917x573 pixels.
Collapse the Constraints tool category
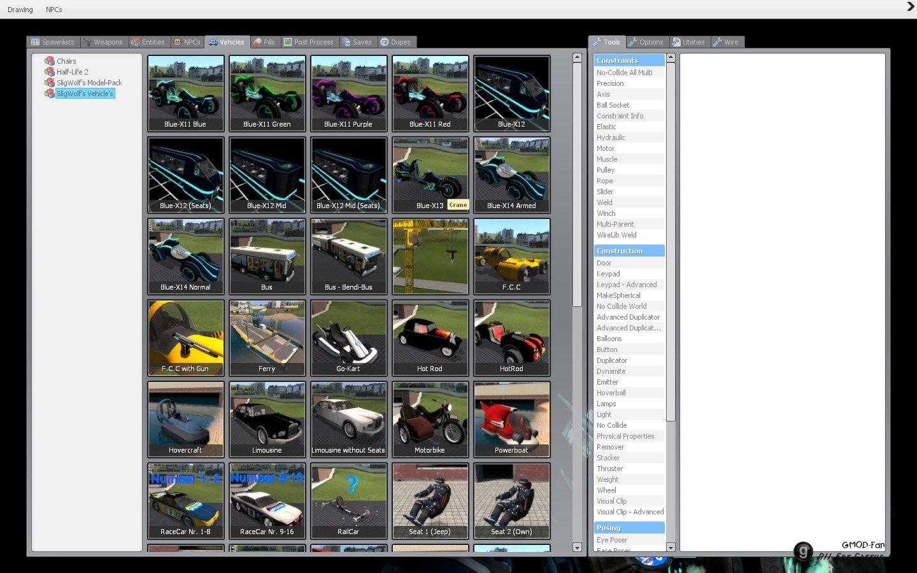[629, 60]
